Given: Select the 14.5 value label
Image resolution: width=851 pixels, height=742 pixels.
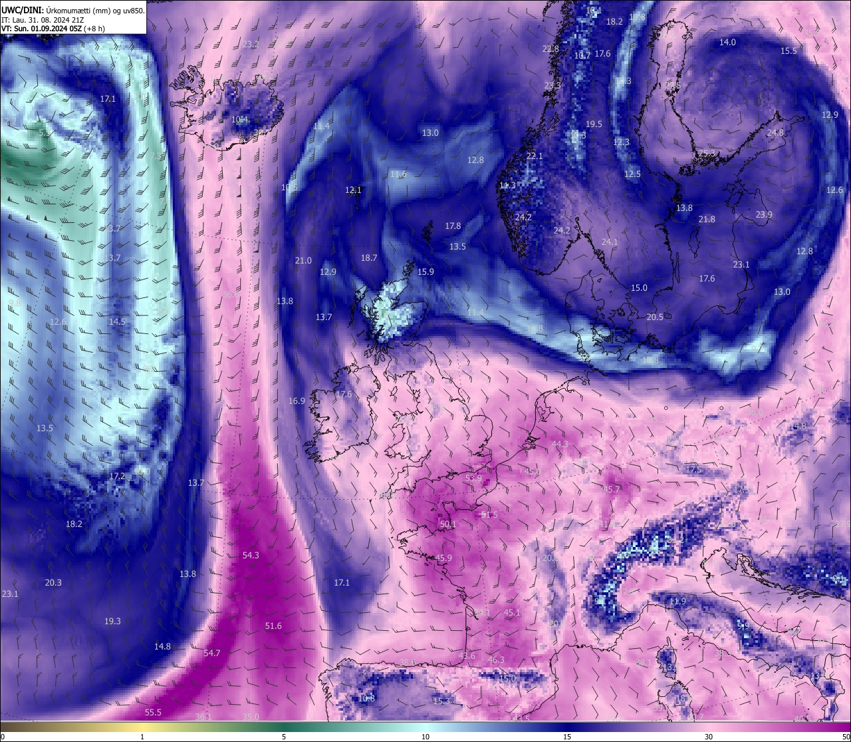Looking at the screenshot, I should click(117, 321).
